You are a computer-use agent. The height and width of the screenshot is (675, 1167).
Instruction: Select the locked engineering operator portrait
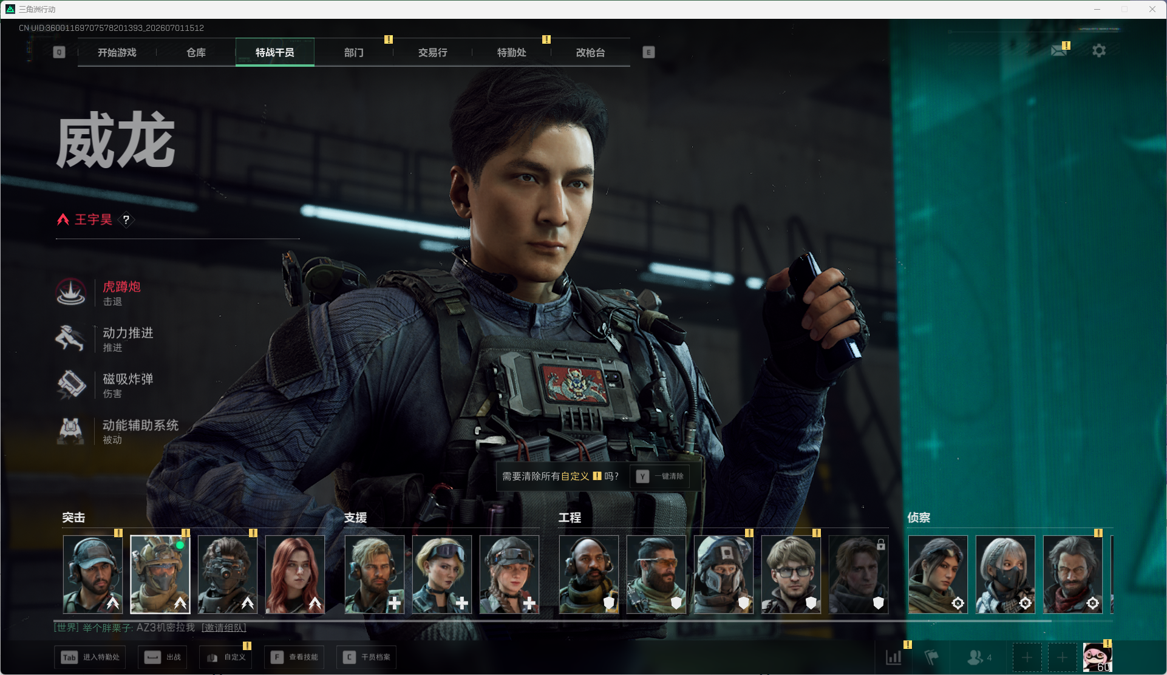(x=859, y=574)
